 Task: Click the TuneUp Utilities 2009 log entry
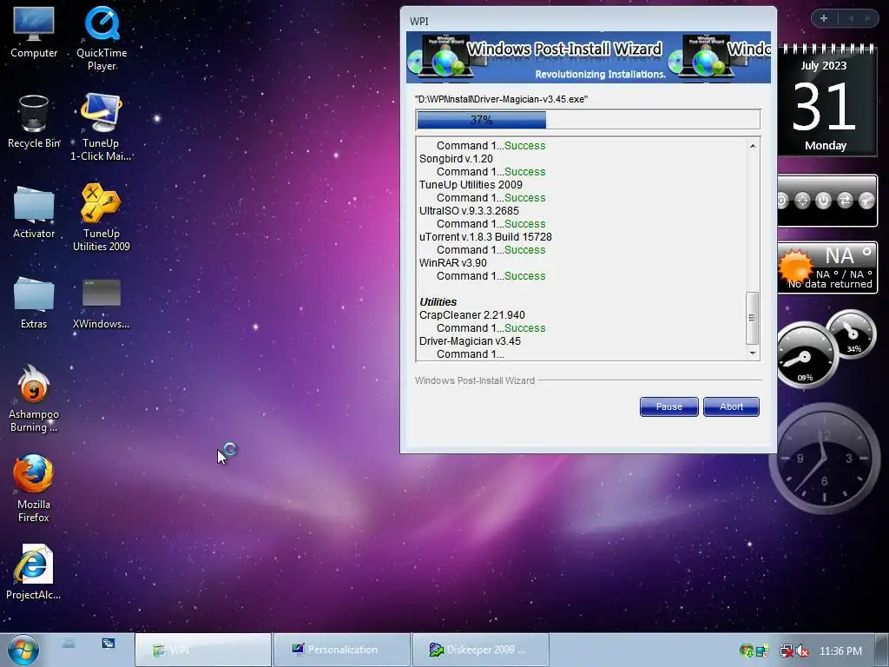pos(471,185)
